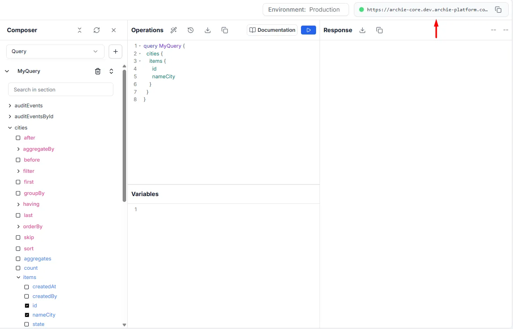Run the query with the play button
Screen dimensions: 513x329
[x=308, y=30]
